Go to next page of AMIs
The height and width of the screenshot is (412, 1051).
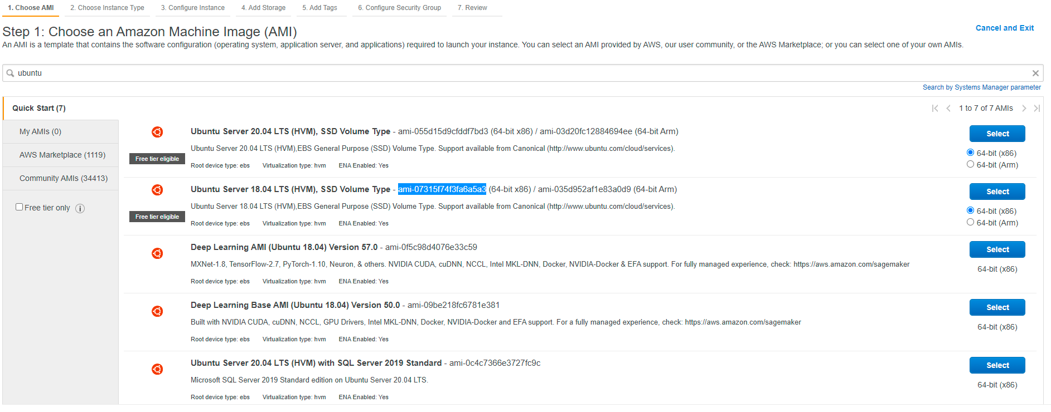pyautogui.click(x=1024, y=108)
